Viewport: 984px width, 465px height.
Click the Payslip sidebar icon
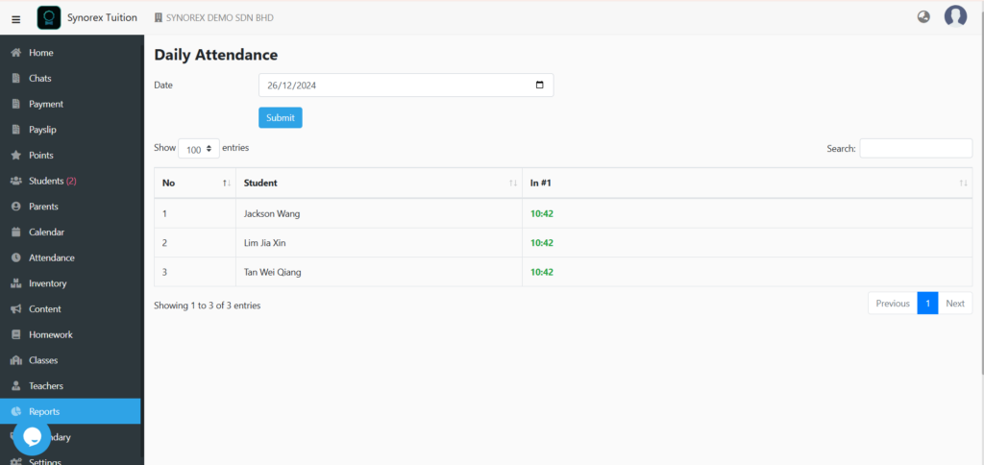(16, 130)
